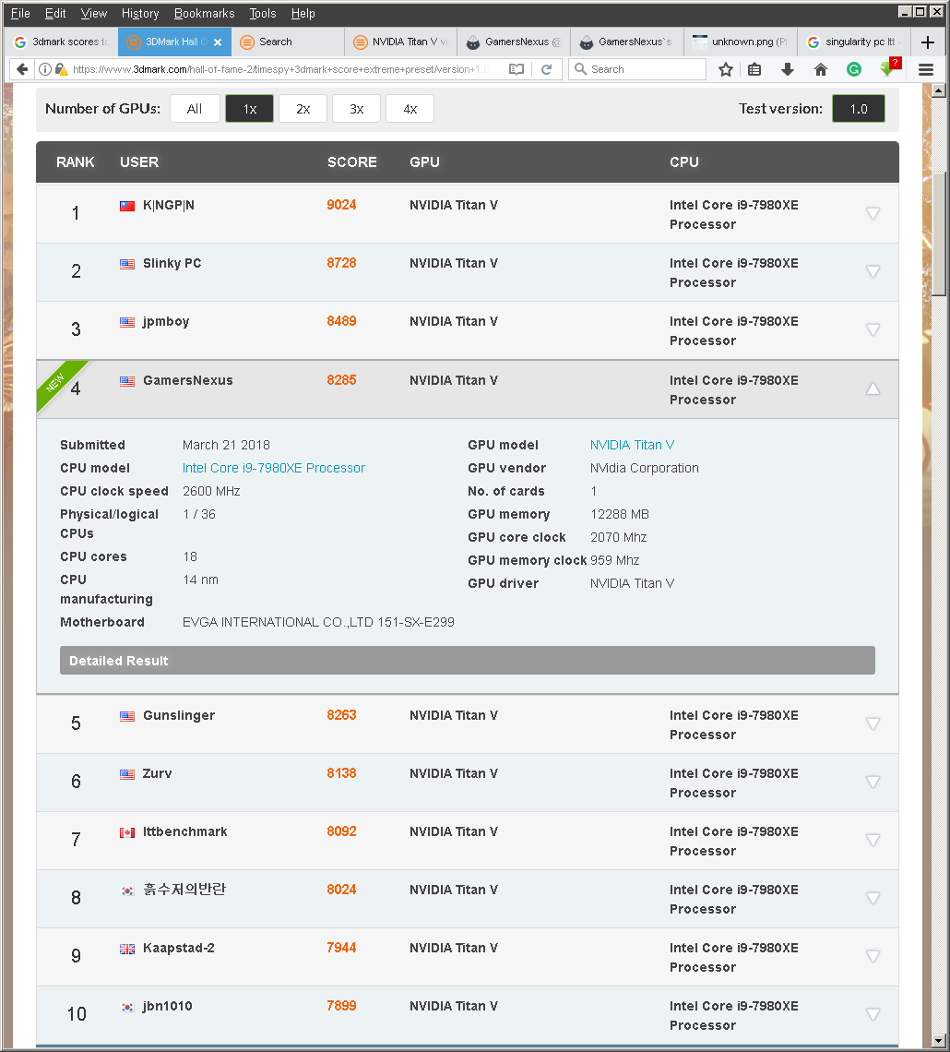Expand details for score 8024 row
The image size is (950, 1052).
873,898
